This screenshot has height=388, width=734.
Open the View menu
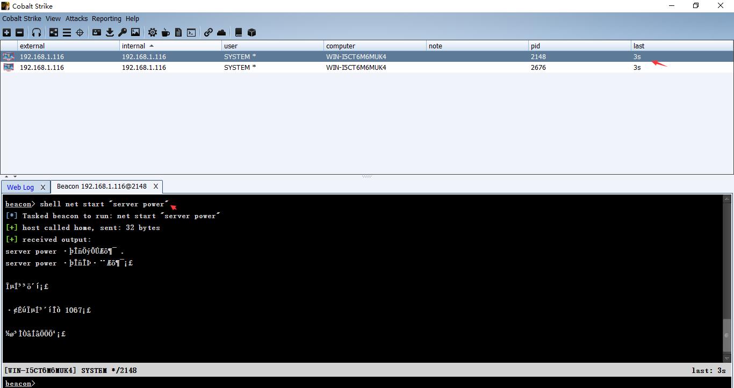click(x=53, y=18)
